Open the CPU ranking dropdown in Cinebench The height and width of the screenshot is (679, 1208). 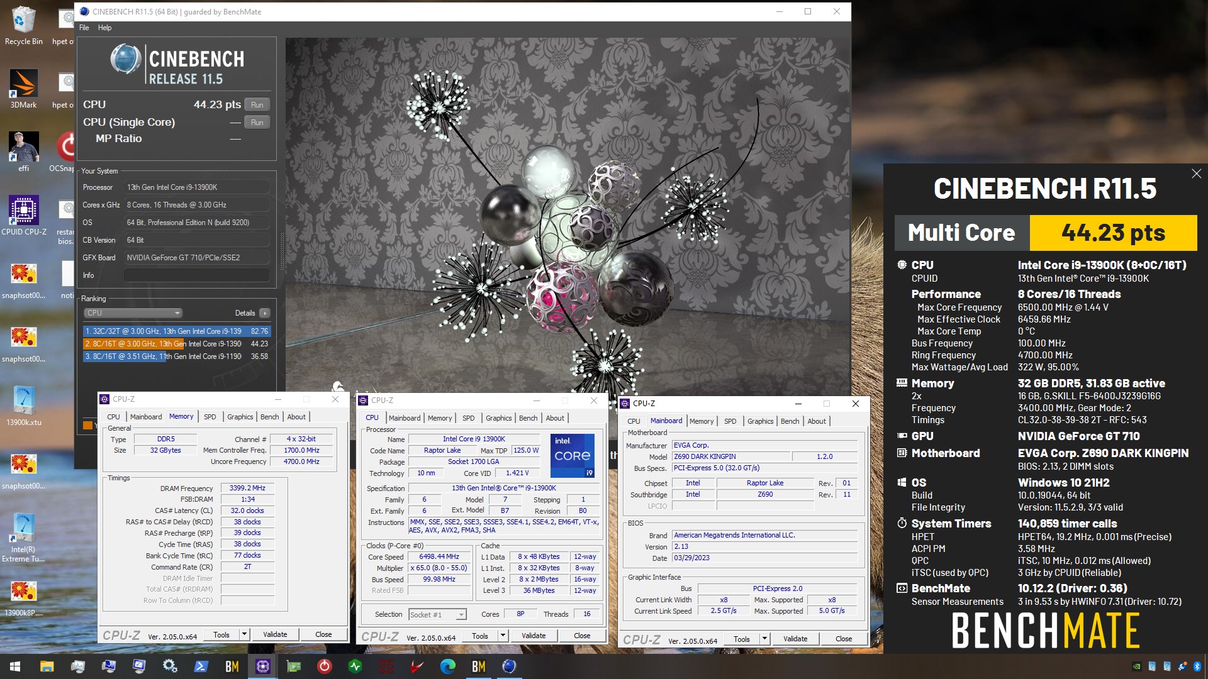click(133, 313)
